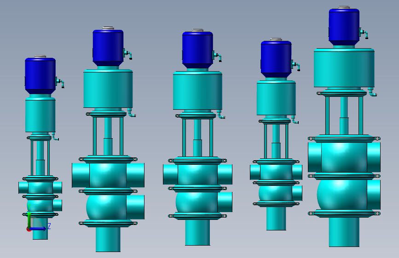Select center stem in yoke of rightmost valve
Viewport: 399px width, 258px height.
344,116
